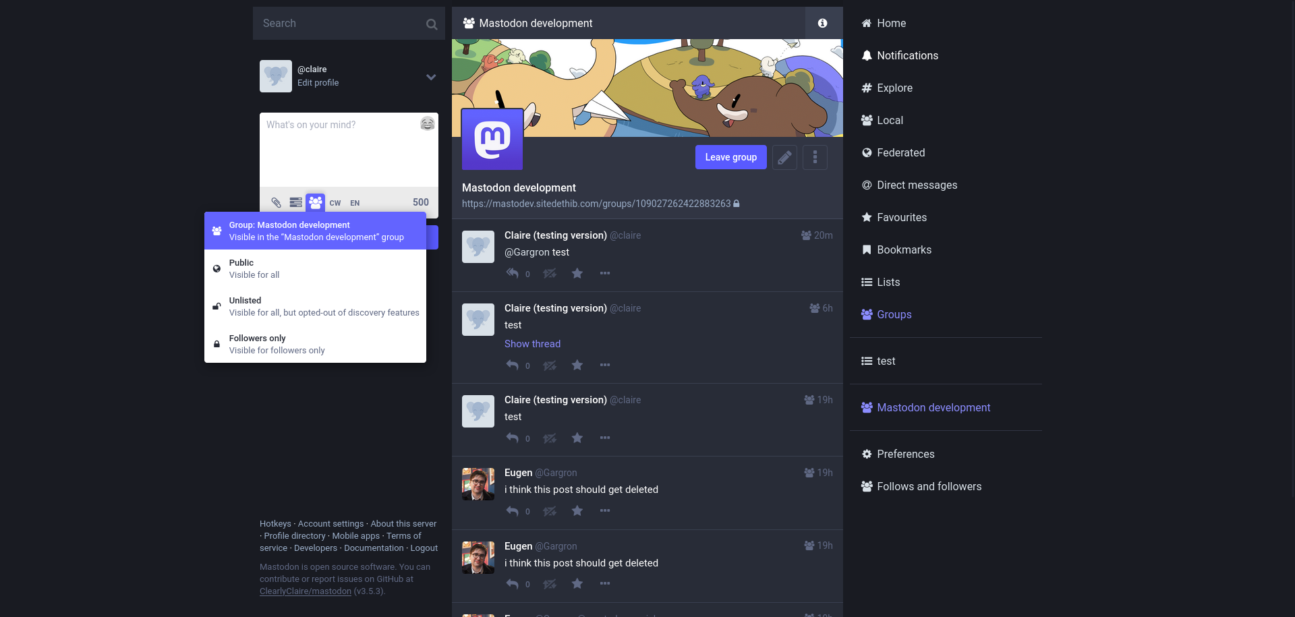Open more menu on Claire's 6h post
Image resolution: width=1295 pixels, height=617 pixels.
click(x=605, y=365)
